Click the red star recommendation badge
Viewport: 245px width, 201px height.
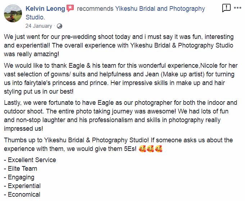[x=70, y=8]
